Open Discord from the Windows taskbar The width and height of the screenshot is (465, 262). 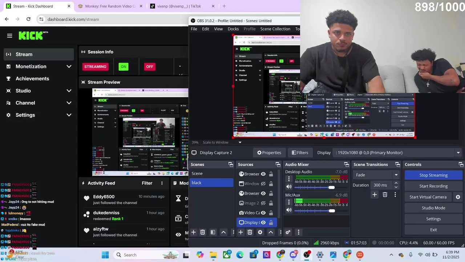(x=293, y=255)
